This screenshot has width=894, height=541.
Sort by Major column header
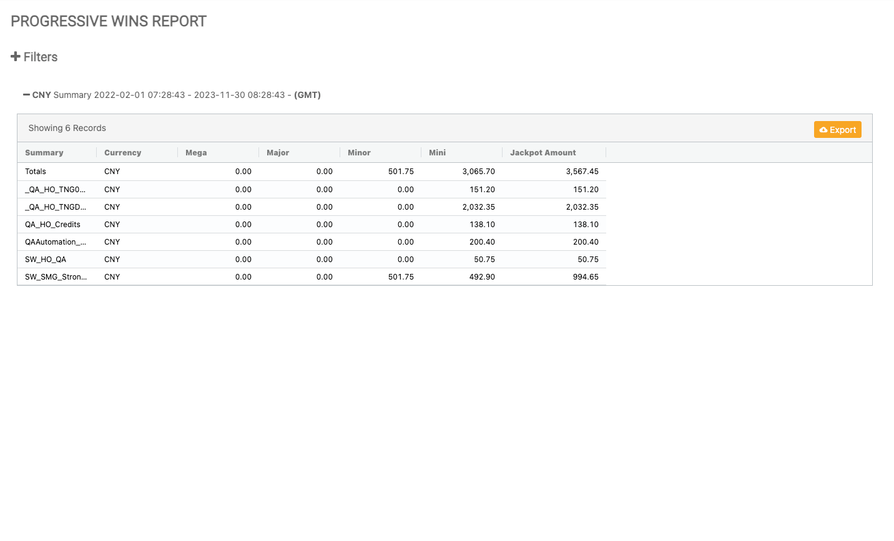click(278, 153)
